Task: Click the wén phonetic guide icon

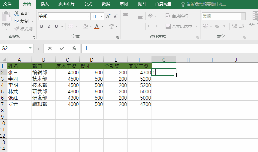Action: coord(111,26)
